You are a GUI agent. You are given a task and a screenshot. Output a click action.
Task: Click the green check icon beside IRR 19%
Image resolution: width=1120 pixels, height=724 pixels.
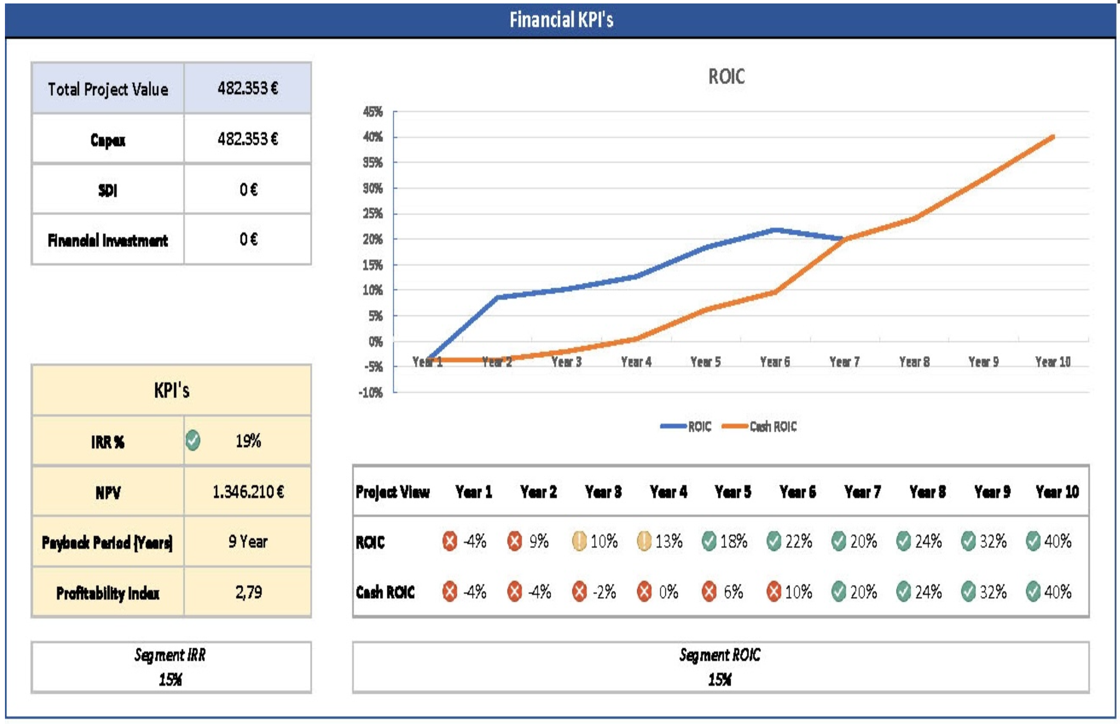pos(193,440)
